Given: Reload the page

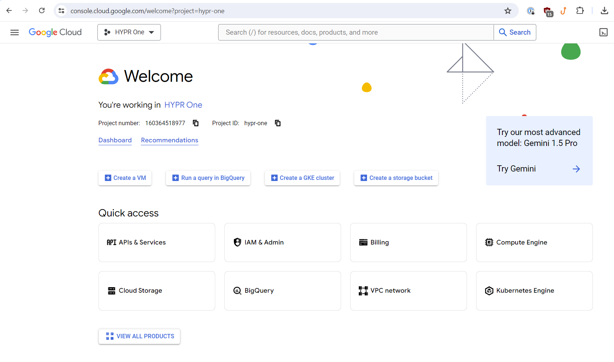Looking at the screenshot, I should pos(42,11).
